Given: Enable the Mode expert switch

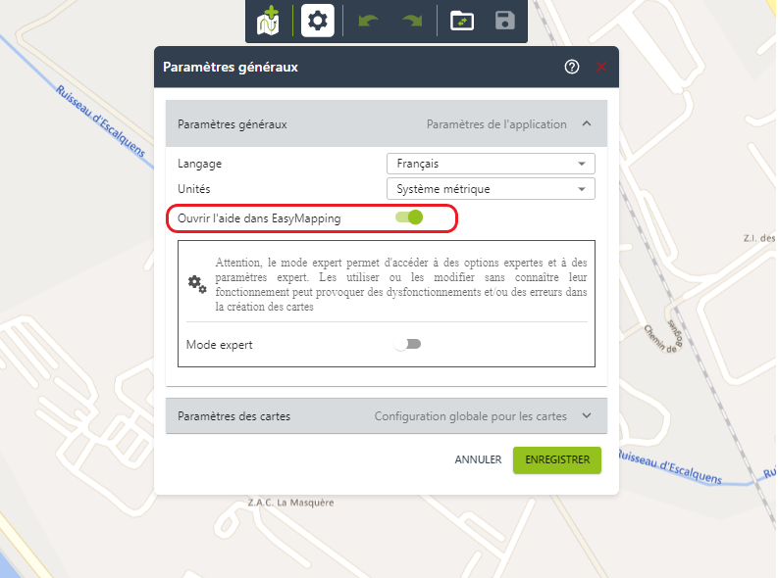Looking at the screenshot, I should [x=407, y=344].
